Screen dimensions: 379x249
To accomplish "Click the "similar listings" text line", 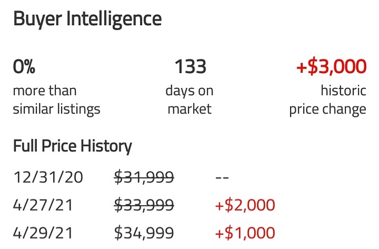I will click(x=57, y=109).
